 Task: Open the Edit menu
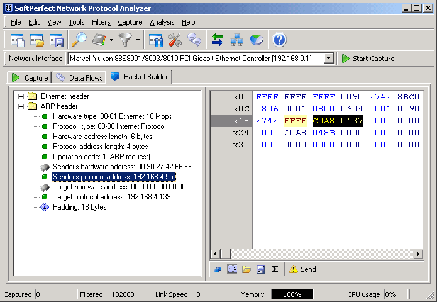coord(34,22)
